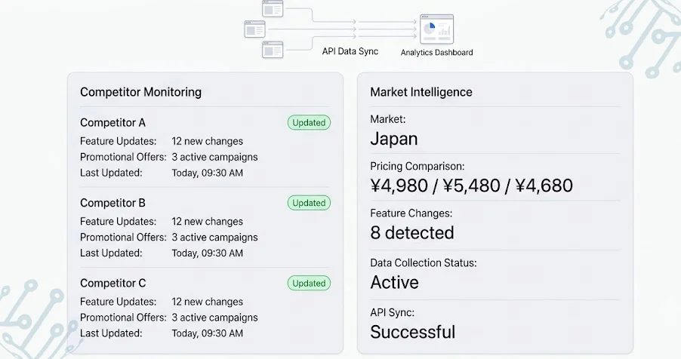Click the 'Feature Changes:' label
The width and height of the screenshot is (681, 359).
(x=411, y=213)
